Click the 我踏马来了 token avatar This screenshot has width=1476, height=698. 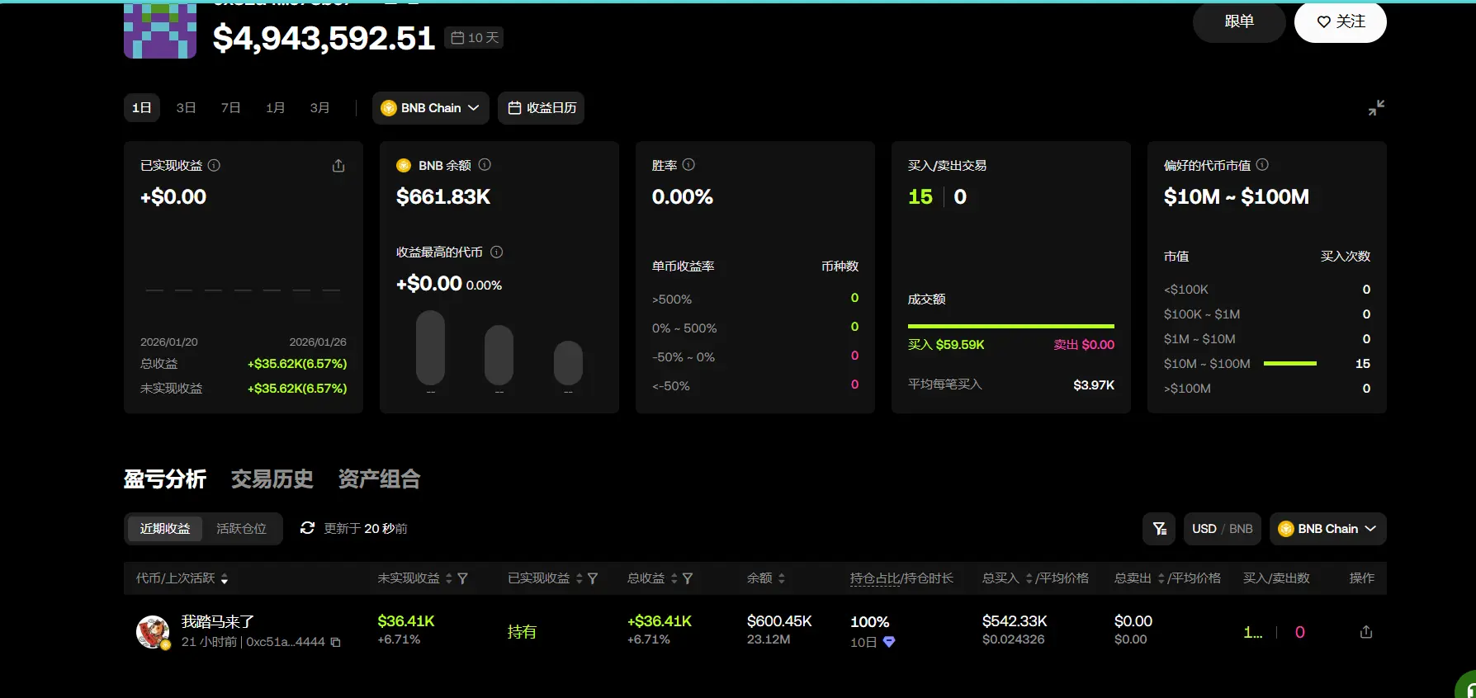pyautogui.click(x=153, y=632)
